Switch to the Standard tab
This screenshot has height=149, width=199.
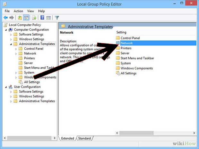click(x=84, y=138)
